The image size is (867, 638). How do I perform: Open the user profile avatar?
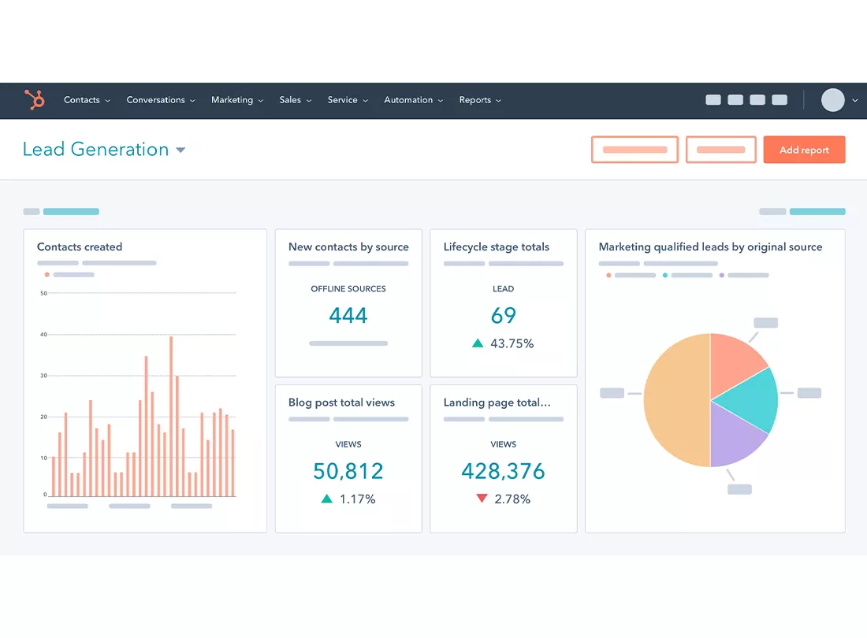tap(832, 100)
